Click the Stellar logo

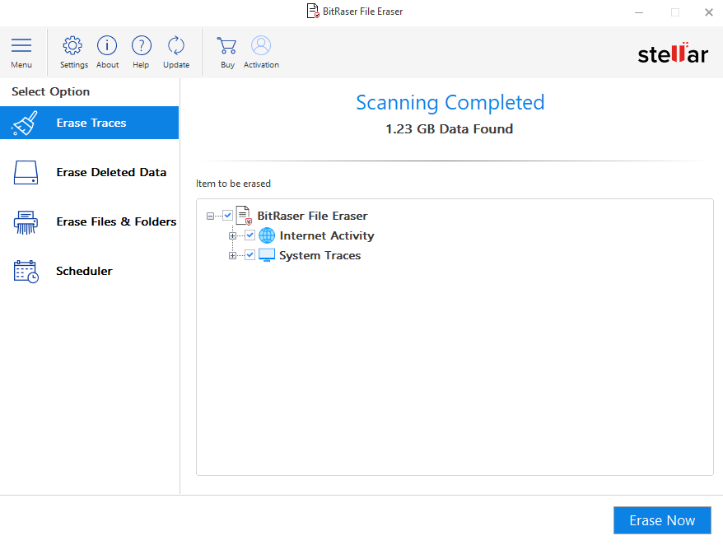[x=673, y=54]
